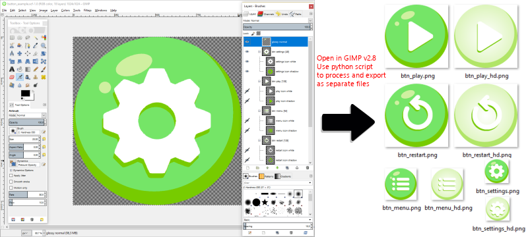This screenshot has width=528, height=237.
Task: Enable the Smooth stroke checkbox
Action: [11, 181]
